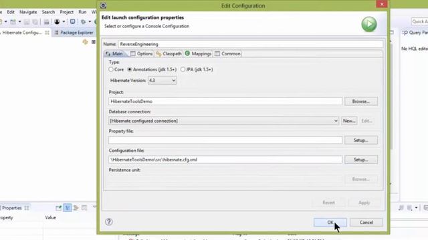Open dropdown arrow next to new package icon
Image resolution: width=428 pixels, height=240 pixels.
pos(19,22)
